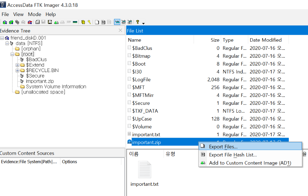This screenshot has height=196, width=308.
Task: Click the $BadClus file icon in file list
Action: click(129, 47)
